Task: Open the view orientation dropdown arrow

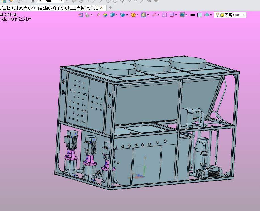Action: [127, 15]
